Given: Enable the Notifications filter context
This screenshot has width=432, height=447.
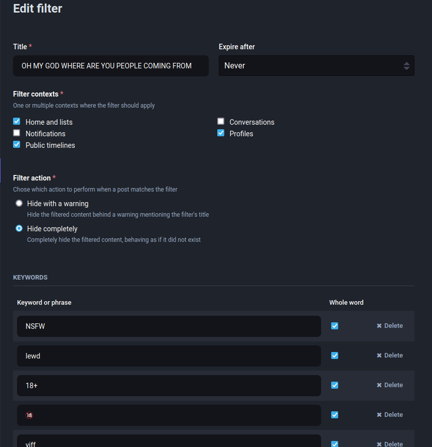Looking at the screenshot, I should point(17,133).
